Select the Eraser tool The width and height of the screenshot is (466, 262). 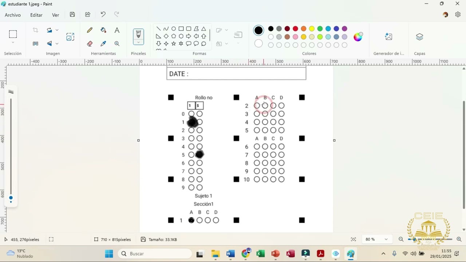pyautogui.click(x=90, y=44)
